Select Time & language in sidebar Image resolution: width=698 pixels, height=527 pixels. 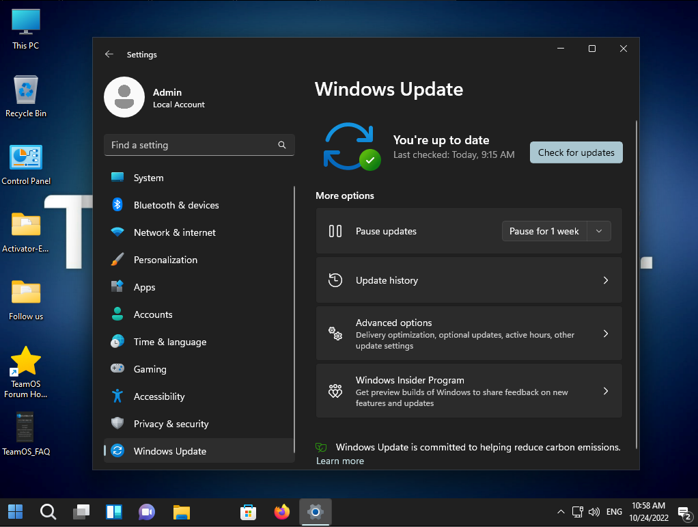[169, 342]
